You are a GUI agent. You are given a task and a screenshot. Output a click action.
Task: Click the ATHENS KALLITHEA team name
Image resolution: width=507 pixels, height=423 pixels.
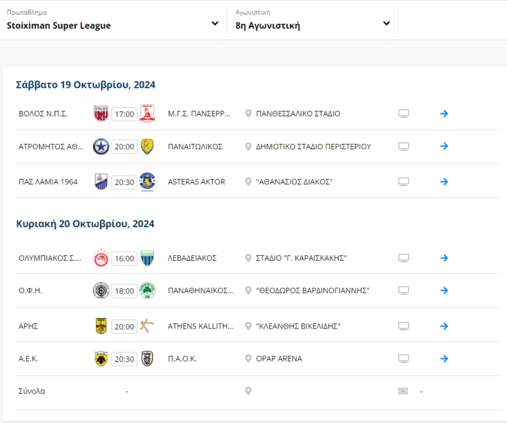[x=199, y=327]
